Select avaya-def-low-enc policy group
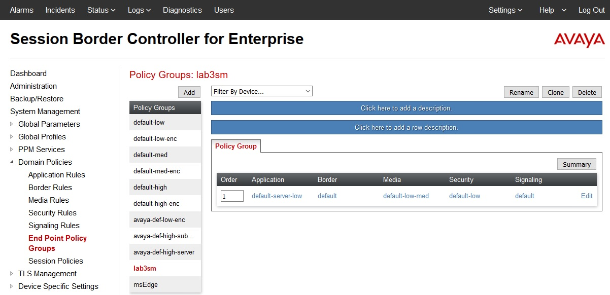The image size is (610, 295). pyautogui.click(x=165, y=219)
